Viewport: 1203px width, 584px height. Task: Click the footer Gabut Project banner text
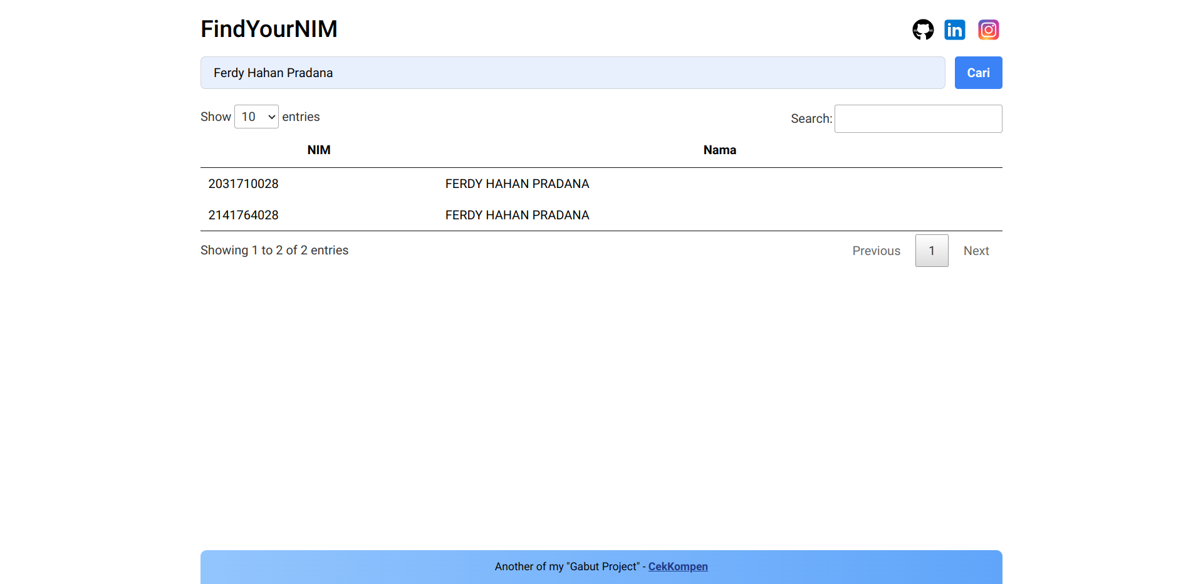(566, 566)
